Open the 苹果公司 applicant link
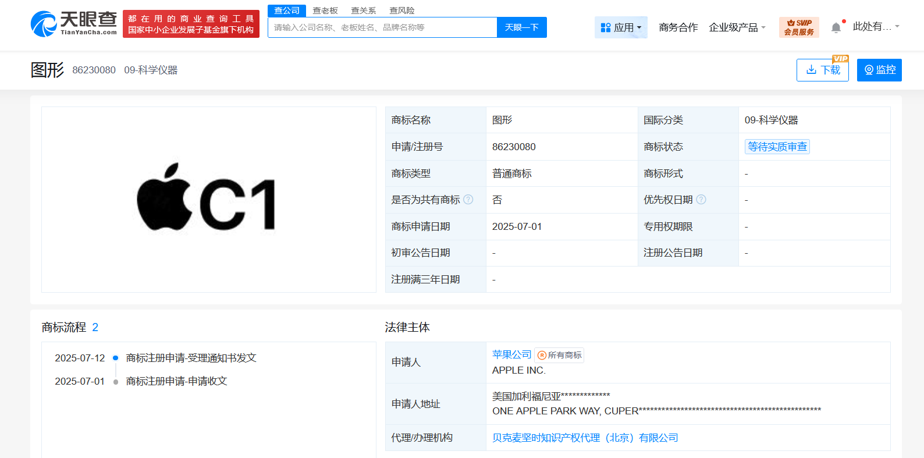The width and height of the screenshot is (924, 458). 511,354
